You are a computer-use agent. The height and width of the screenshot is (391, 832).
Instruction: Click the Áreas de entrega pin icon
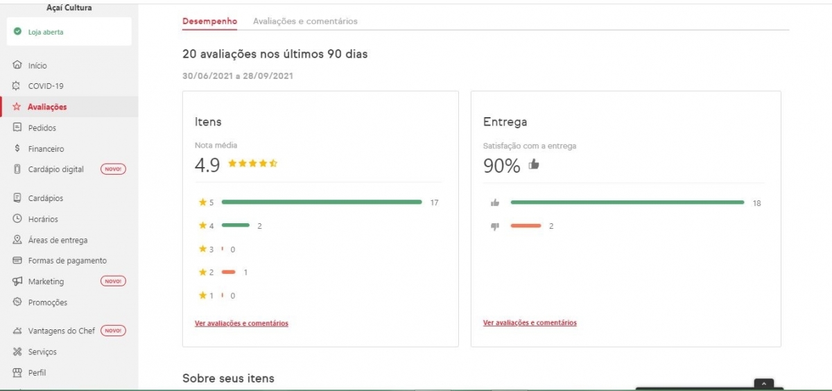[17, 240]
